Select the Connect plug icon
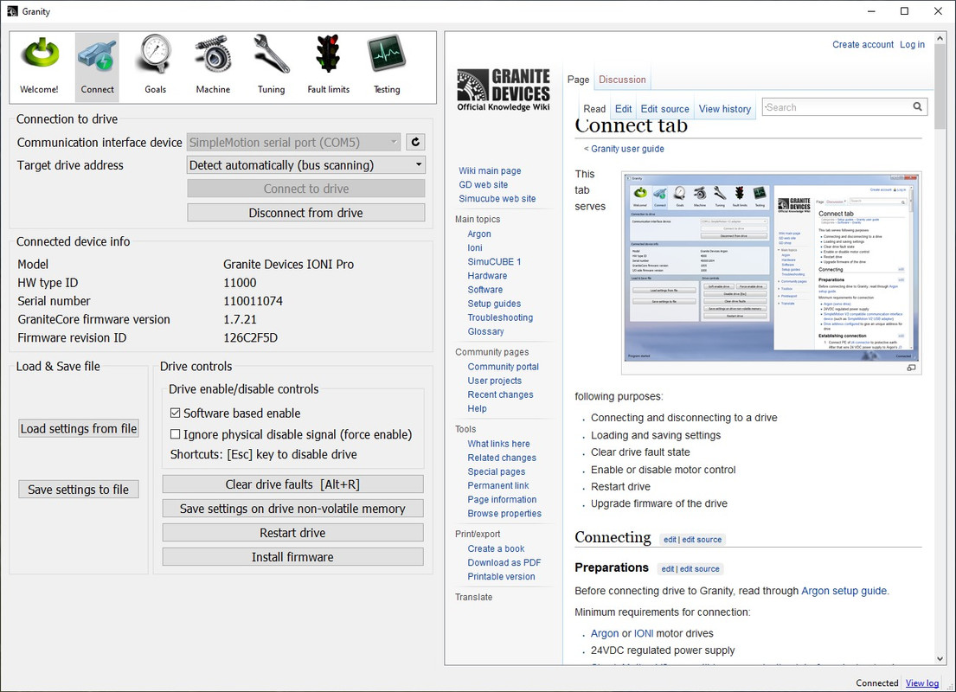This screenshot has height=692, width=956. (x=97, y=66)
